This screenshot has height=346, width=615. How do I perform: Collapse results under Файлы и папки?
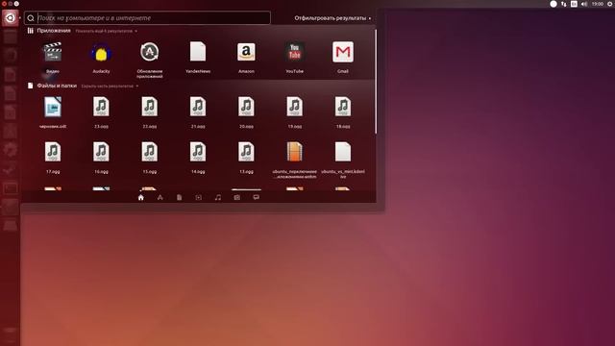pyautogui.click(x=110, y=86)
